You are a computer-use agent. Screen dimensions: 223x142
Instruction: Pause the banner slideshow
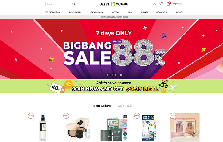coord(121,75)
